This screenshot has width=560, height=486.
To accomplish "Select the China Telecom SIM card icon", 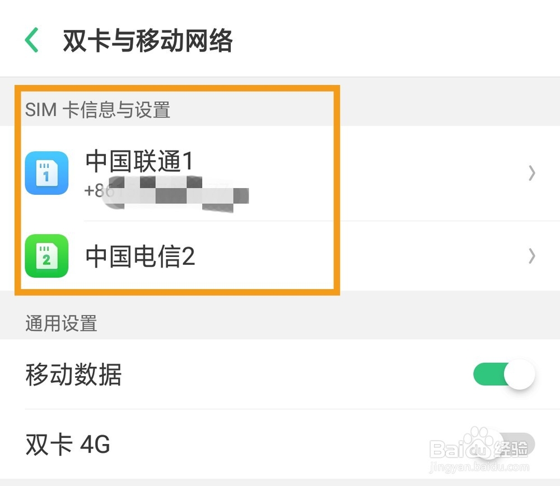I will coord(47,256).
